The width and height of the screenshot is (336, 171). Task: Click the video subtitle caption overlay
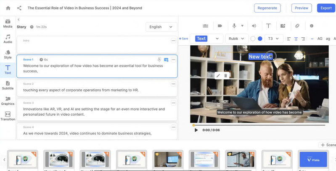[x=259, y=112]
